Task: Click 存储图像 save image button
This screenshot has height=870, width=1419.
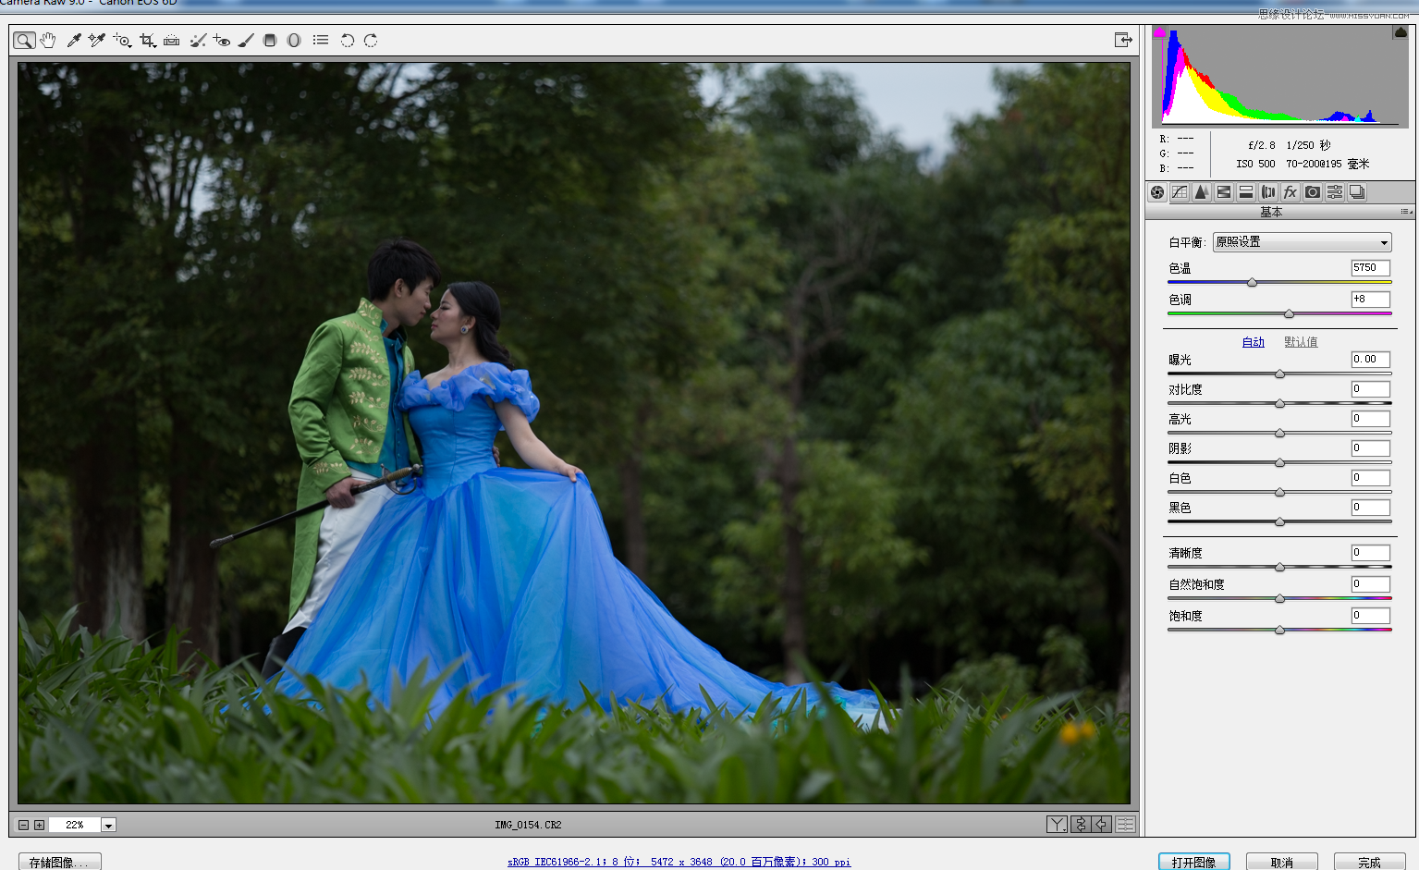Action: [x=60, y=862]
